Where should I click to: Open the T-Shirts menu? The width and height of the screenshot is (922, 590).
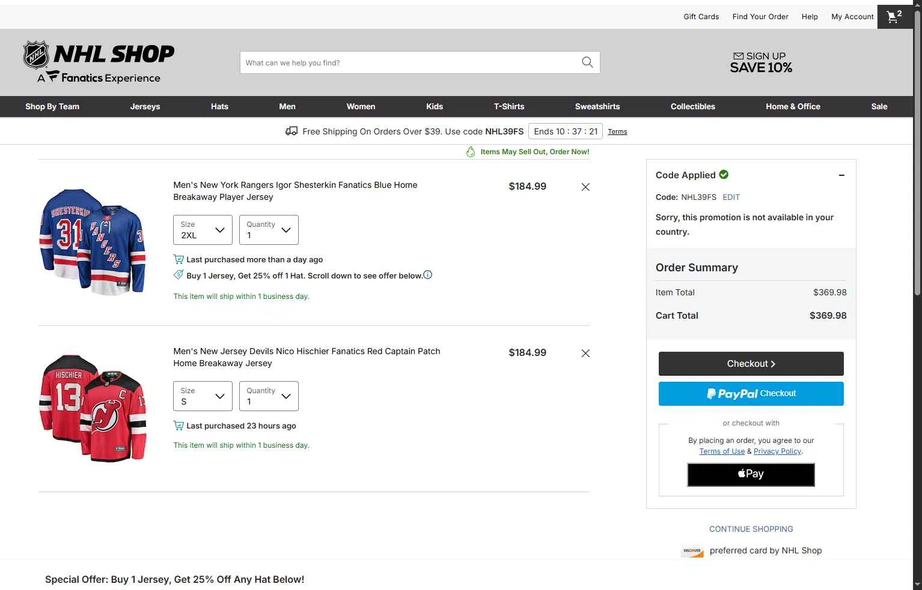point(509,106)
